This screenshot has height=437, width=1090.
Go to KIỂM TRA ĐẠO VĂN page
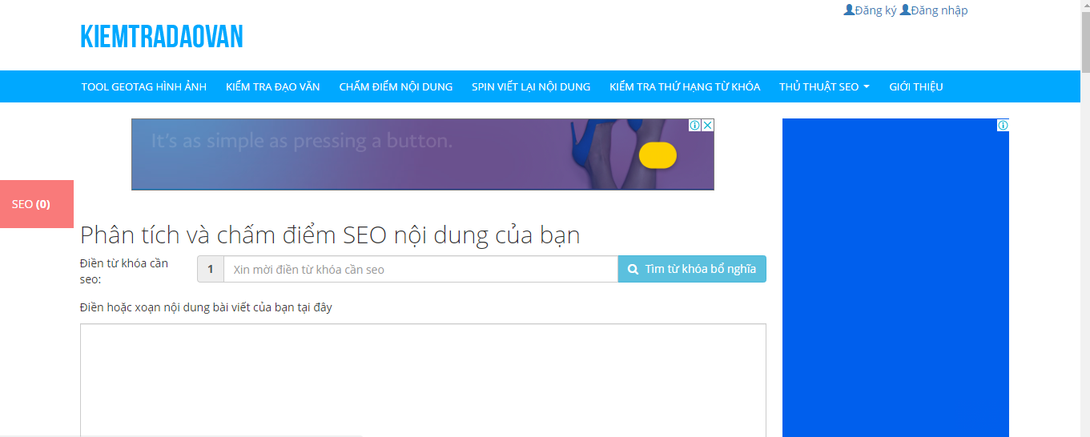coord(272,86)
